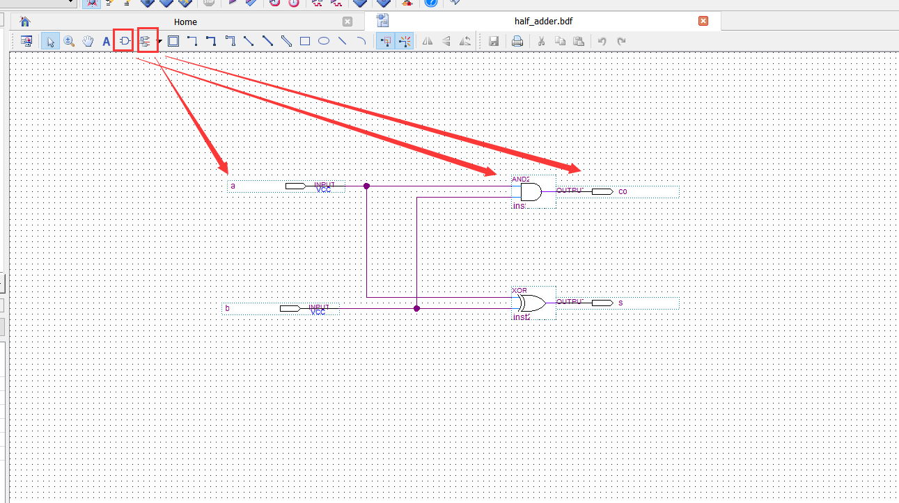Click the Copy icon
Screen dimensions: 899x503
click(x=560, y=41)
